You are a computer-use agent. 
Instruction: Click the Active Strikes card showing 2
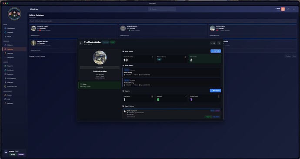(x=205, y=59)
